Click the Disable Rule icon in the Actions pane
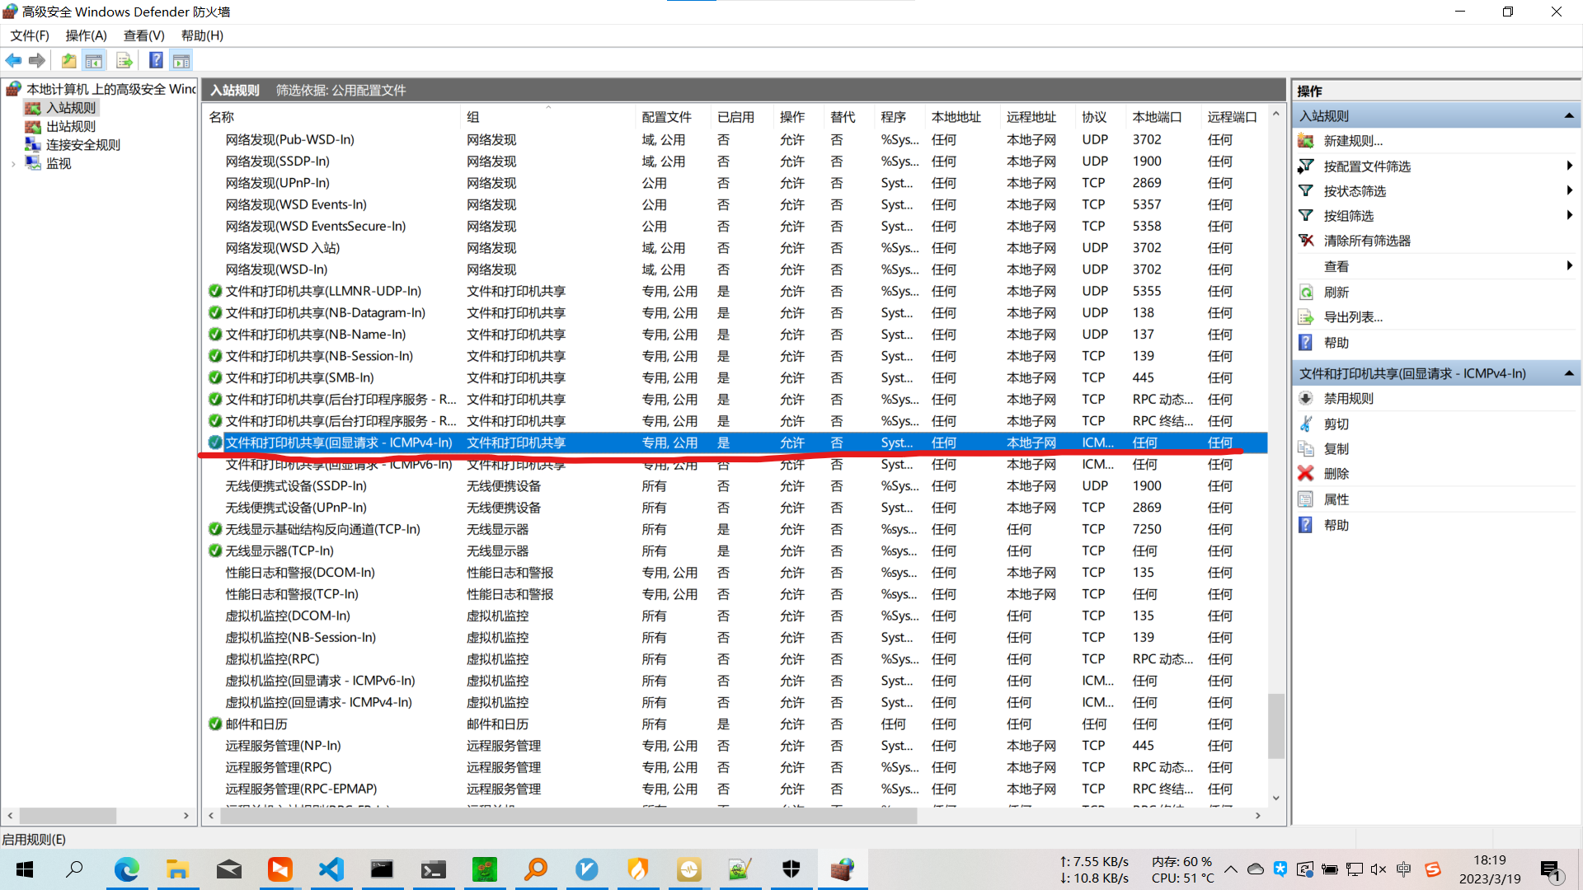Viewport: 1583px width, 890px height. (1306, 399)
